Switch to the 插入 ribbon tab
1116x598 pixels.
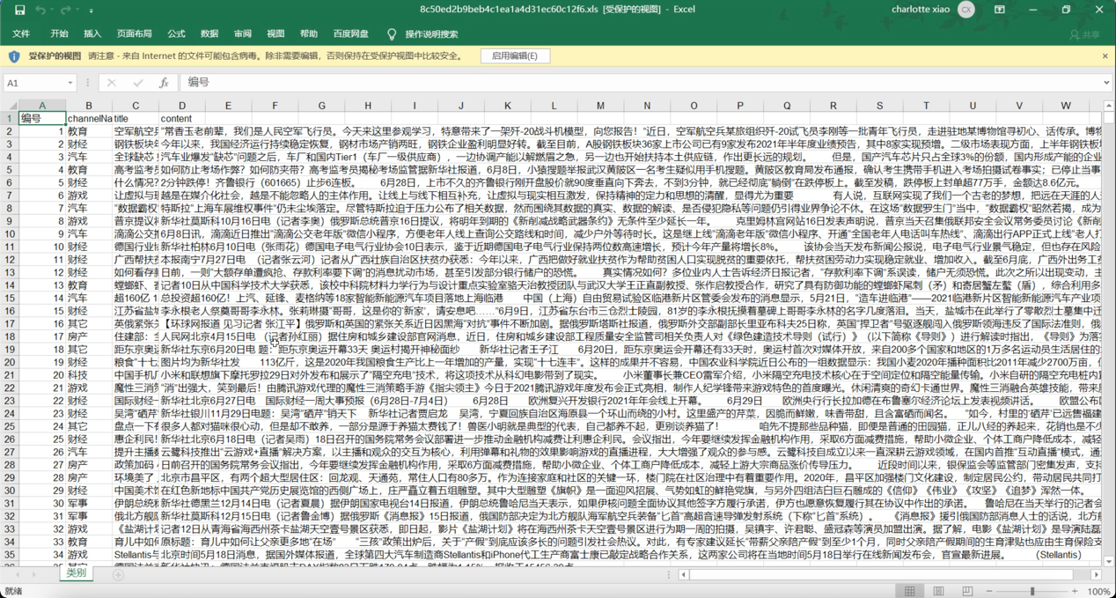[92, 33]
